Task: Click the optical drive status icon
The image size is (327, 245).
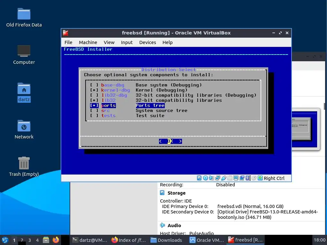Action: point(205,178)
